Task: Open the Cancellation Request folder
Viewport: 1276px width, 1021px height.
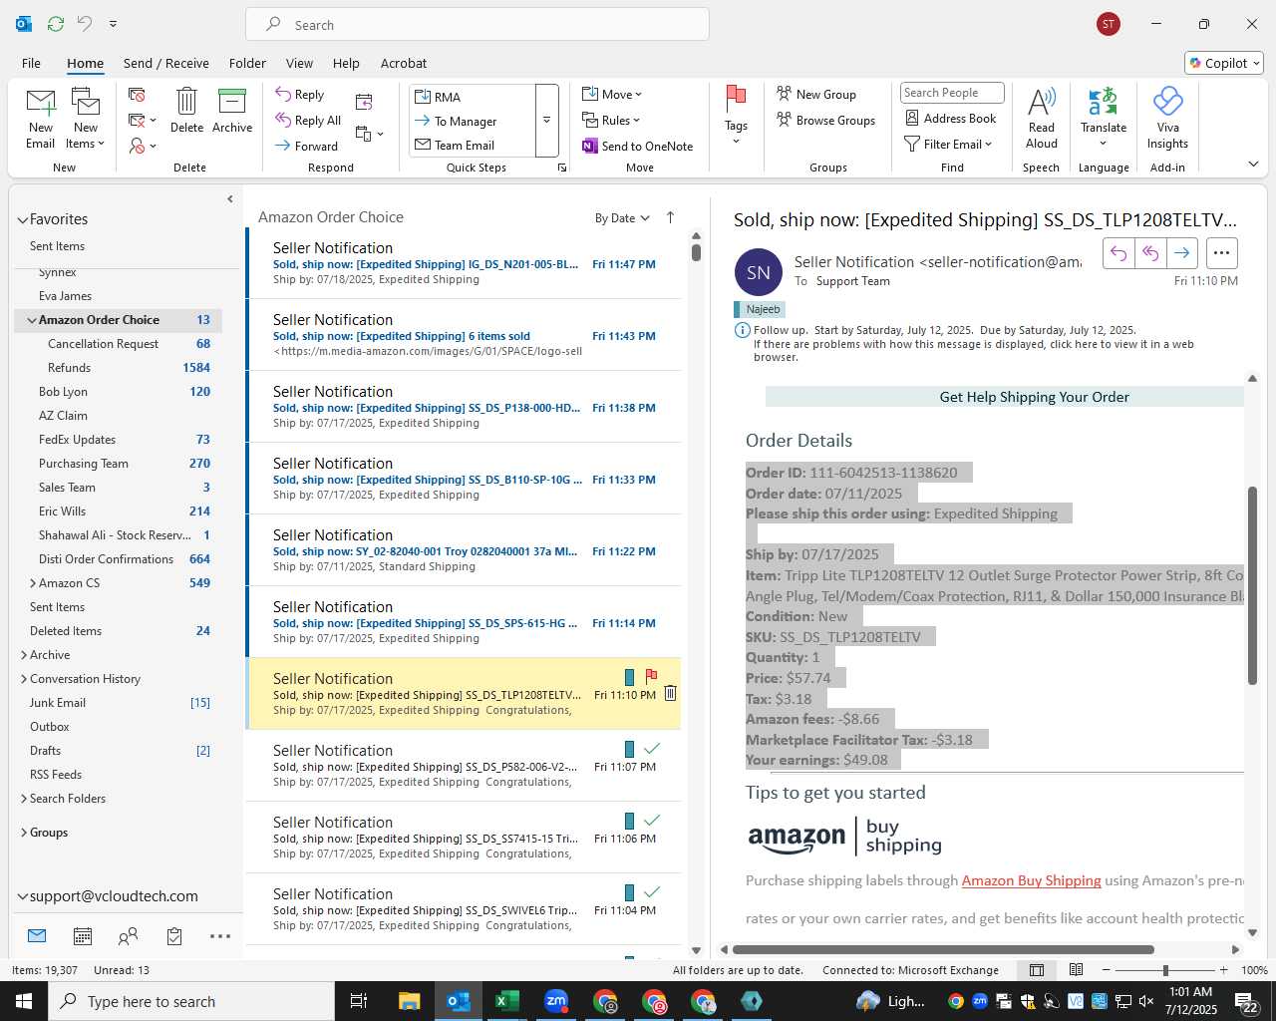Action: pyautogui.click(x=118, y=344)
